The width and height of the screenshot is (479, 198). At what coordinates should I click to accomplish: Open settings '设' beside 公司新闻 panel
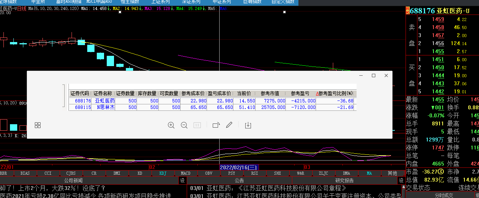click(x=182, y=180)
